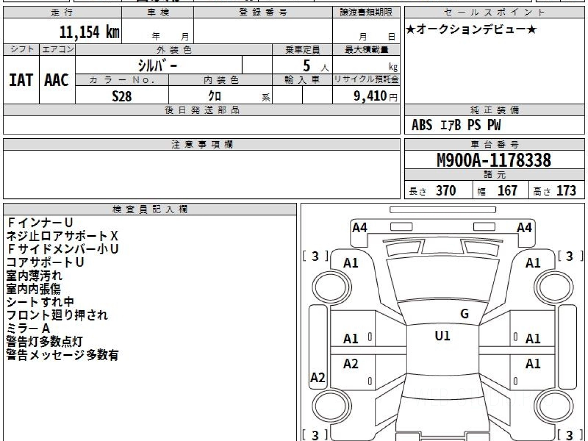Screen dimensions: 588x441
Task: Select the note フロント廻り押され
Action: pyautogui.click(x=57, y=316)
